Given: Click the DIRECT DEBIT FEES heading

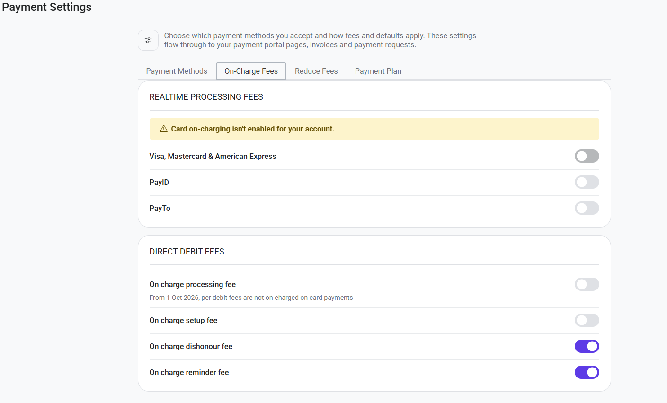Looking at the screenshot, I should [x=187, y=252].
